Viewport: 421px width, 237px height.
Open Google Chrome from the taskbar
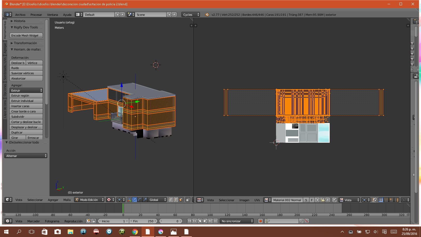(135, 232)
